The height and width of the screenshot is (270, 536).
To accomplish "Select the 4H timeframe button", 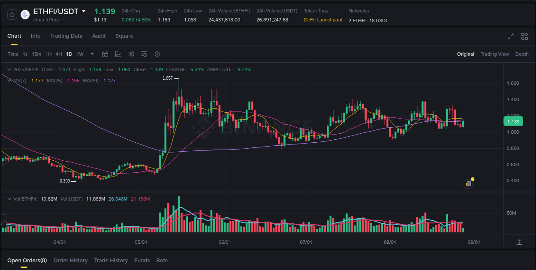I will click(x=59, y=54).
